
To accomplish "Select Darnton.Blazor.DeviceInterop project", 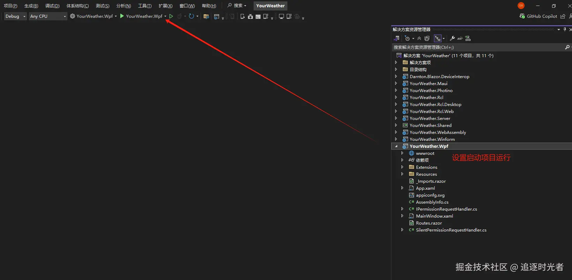I will (x=439, y=76).
